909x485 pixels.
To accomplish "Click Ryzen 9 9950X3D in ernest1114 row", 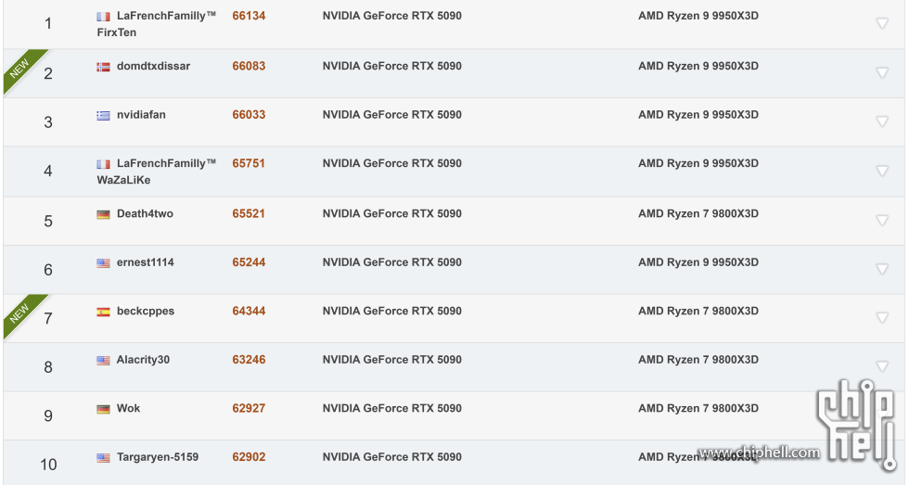I will tap(698, 262).
